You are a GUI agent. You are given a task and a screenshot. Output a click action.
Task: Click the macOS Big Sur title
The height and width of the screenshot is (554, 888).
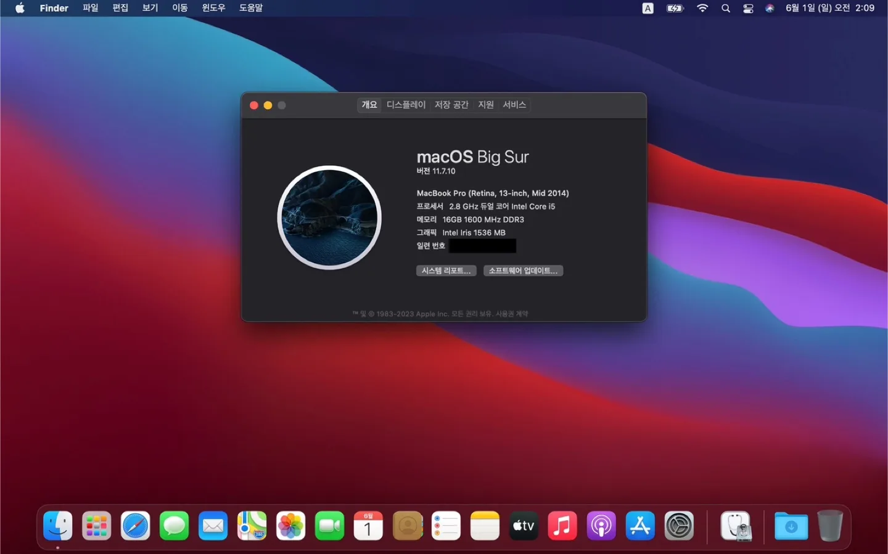(x=473, y=157)
